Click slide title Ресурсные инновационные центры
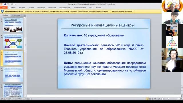Image resolution: width=183 pixels, height=103 pixels. pos(103,25)
